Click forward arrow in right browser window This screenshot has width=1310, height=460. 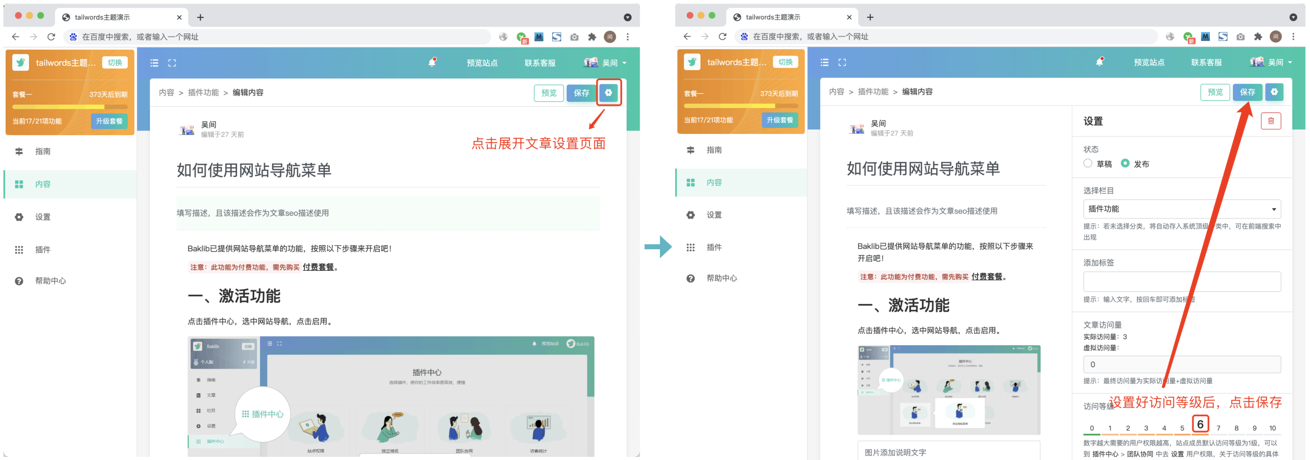(704, 37)
